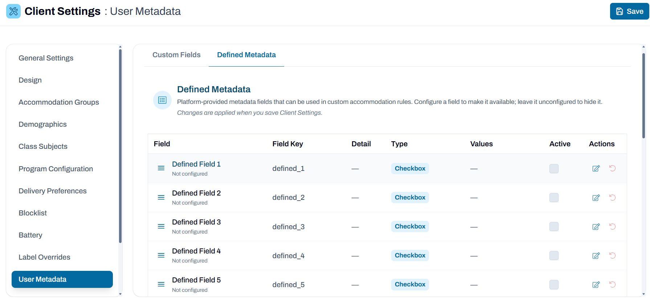Click the Checkbox type badge for defined_1
650x298 pixels.
tap(410, 168)
